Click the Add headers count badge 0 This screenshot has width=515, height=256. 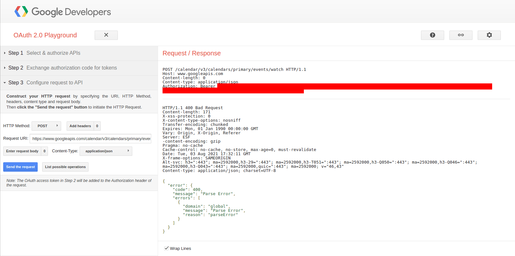[x=97, y=126]
